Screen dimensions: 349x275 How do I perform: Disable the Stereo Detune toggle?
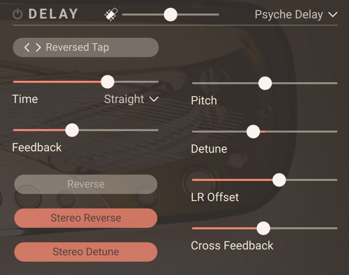tap(86, 252)
